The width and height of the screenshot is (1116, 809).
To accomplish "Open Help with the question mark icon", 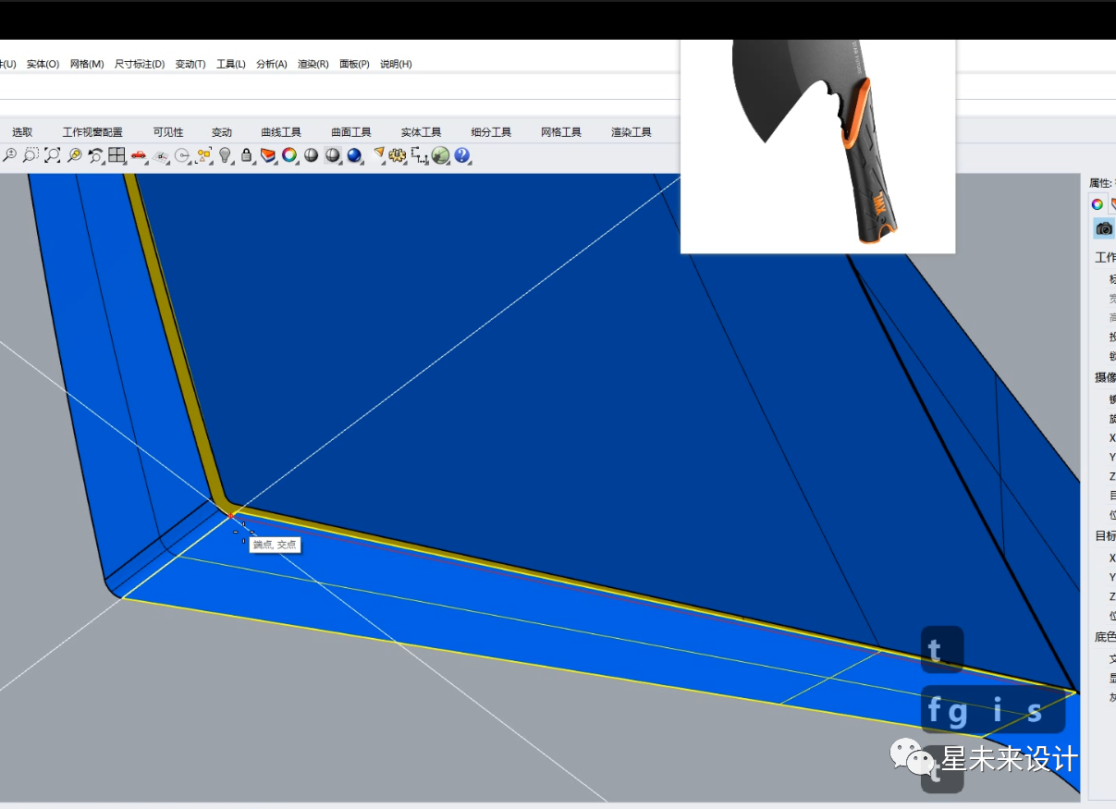I will (x=462, y=155).
